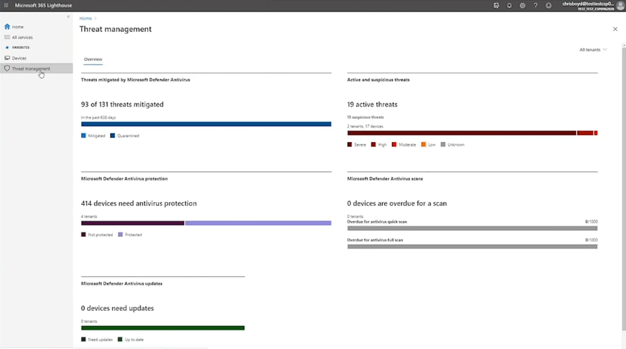Click '93 of 131 threats mitigated' text
The image size is (626, 349).
point(122,104)
